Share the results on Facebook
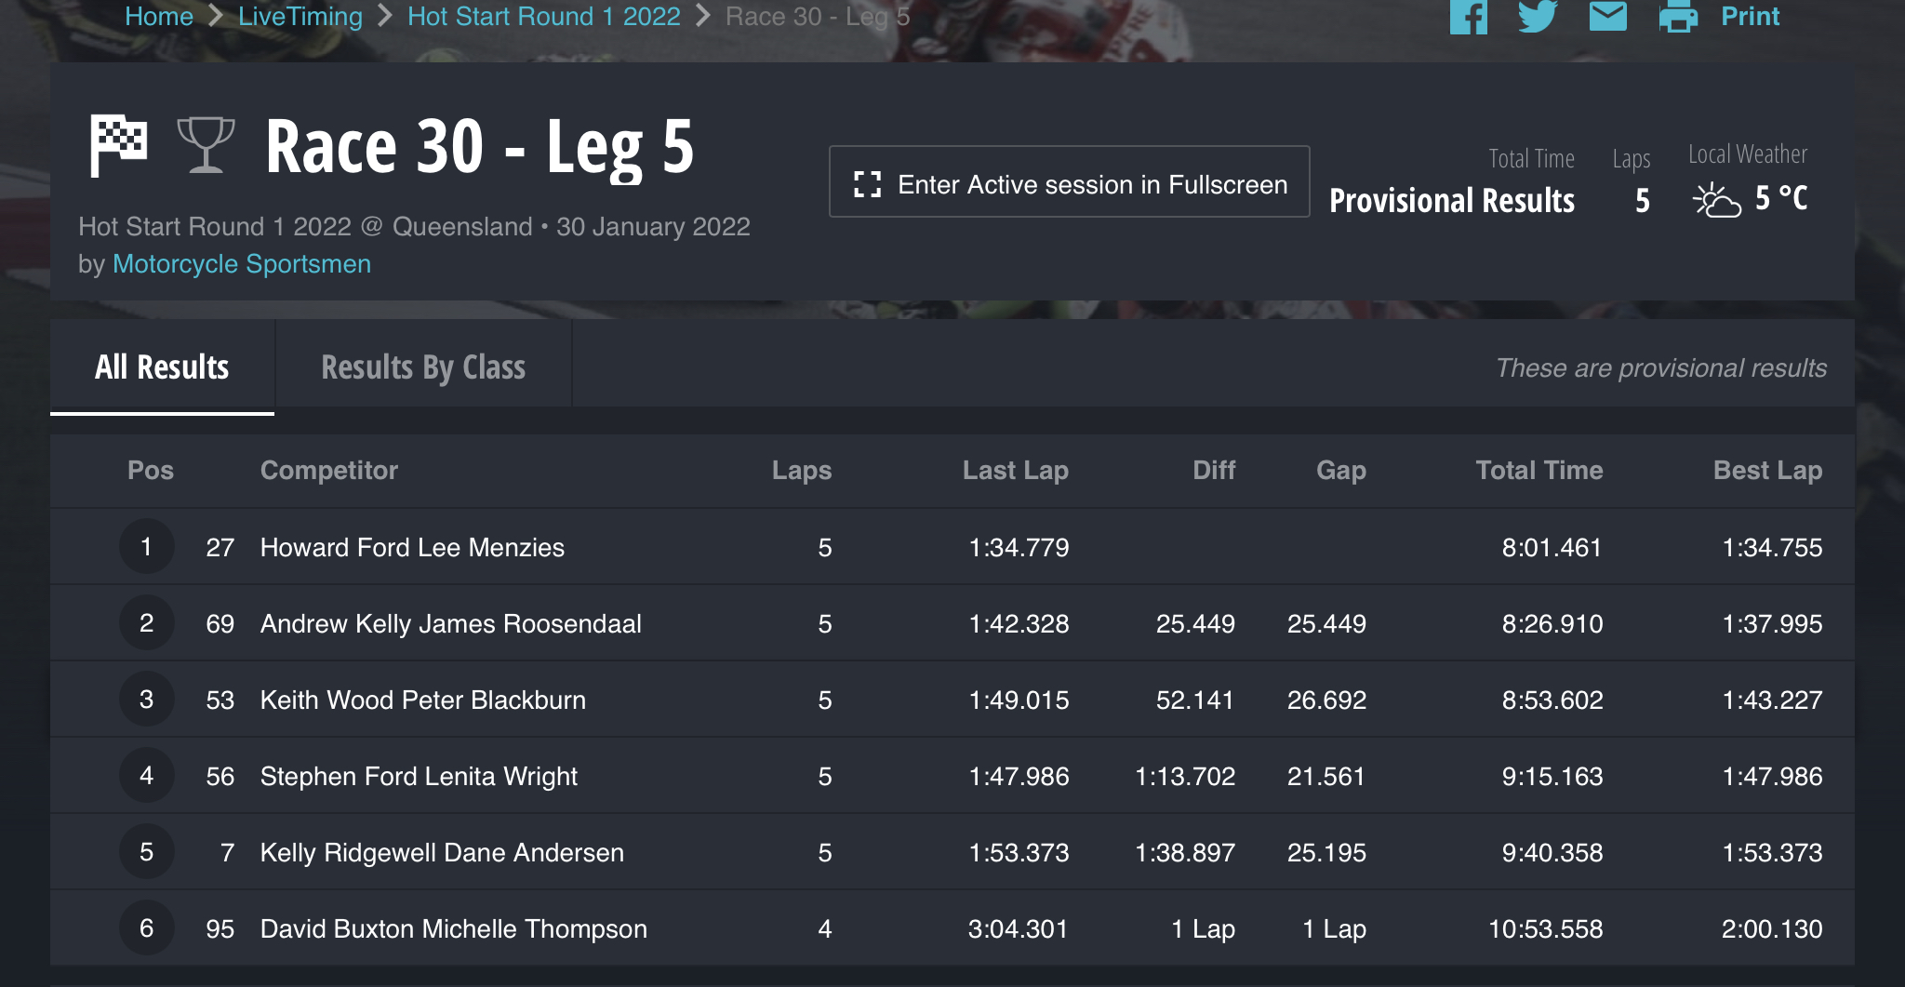 tap(1469, 16)
